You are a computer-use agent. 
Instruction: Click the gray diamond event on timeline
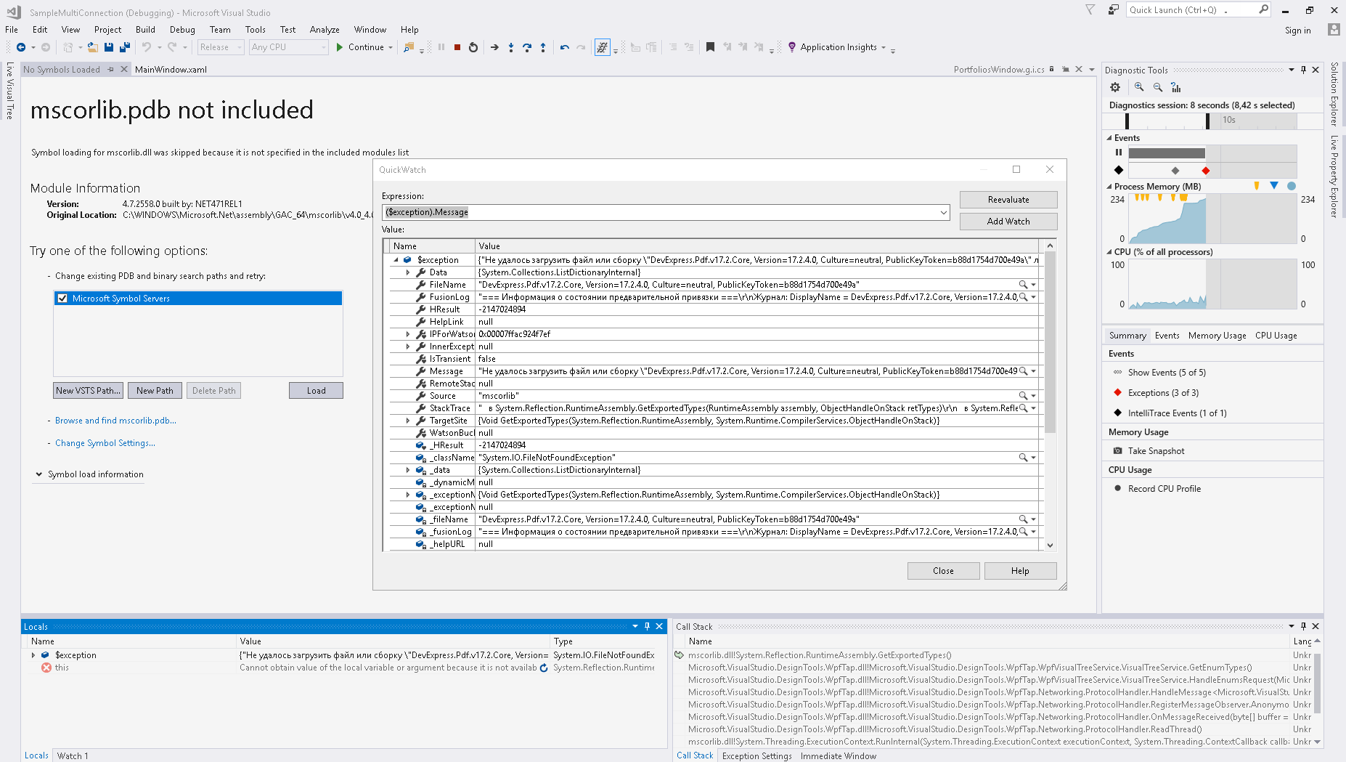coord(1175,171)
